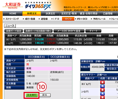118x99 pixels.
Task: Choose the 逆指値 order menu item
Action: click(43, 19)
